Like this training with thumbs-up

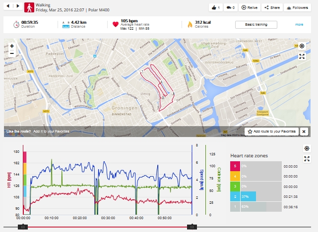click(215, 7)
